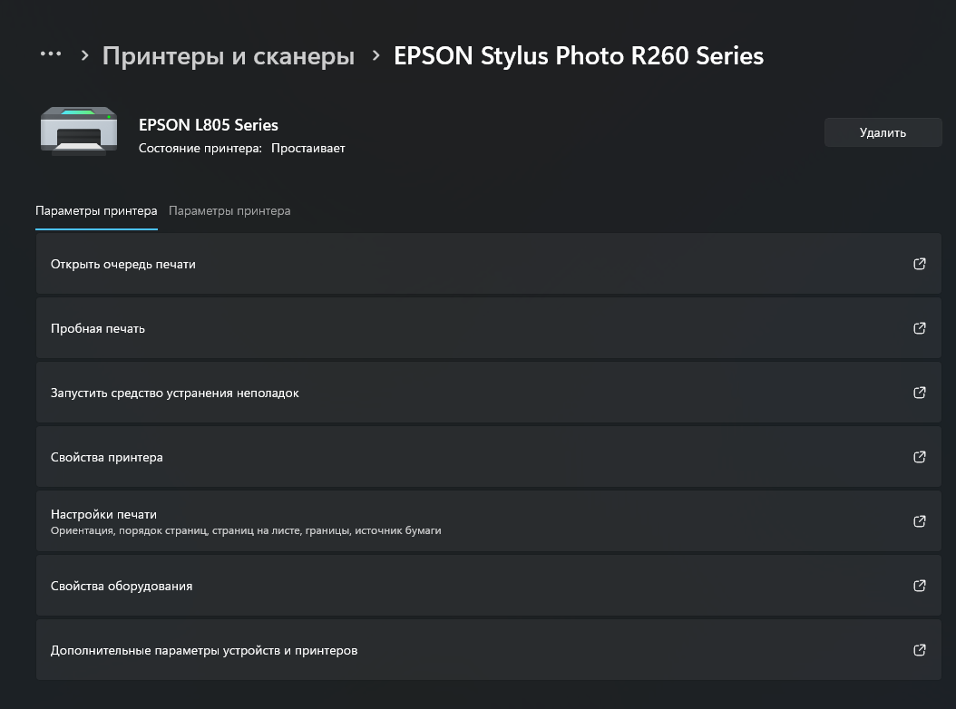The width and height of the screenshot is (956, 709).
Task: Select the active underlined Параметры принтера tab
Action: tap(96, 211)
